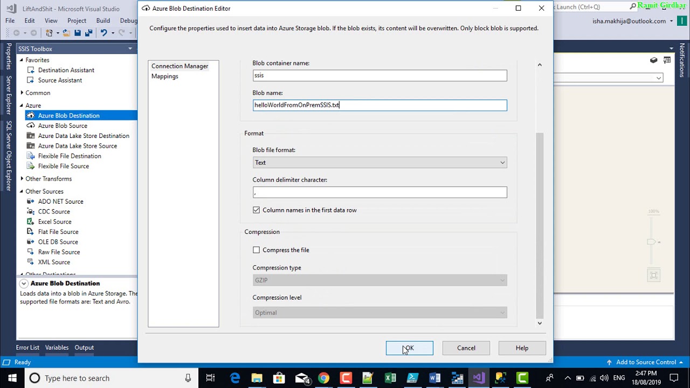Switch to the Variables tab
690x388 pixels.
point(57,348)
